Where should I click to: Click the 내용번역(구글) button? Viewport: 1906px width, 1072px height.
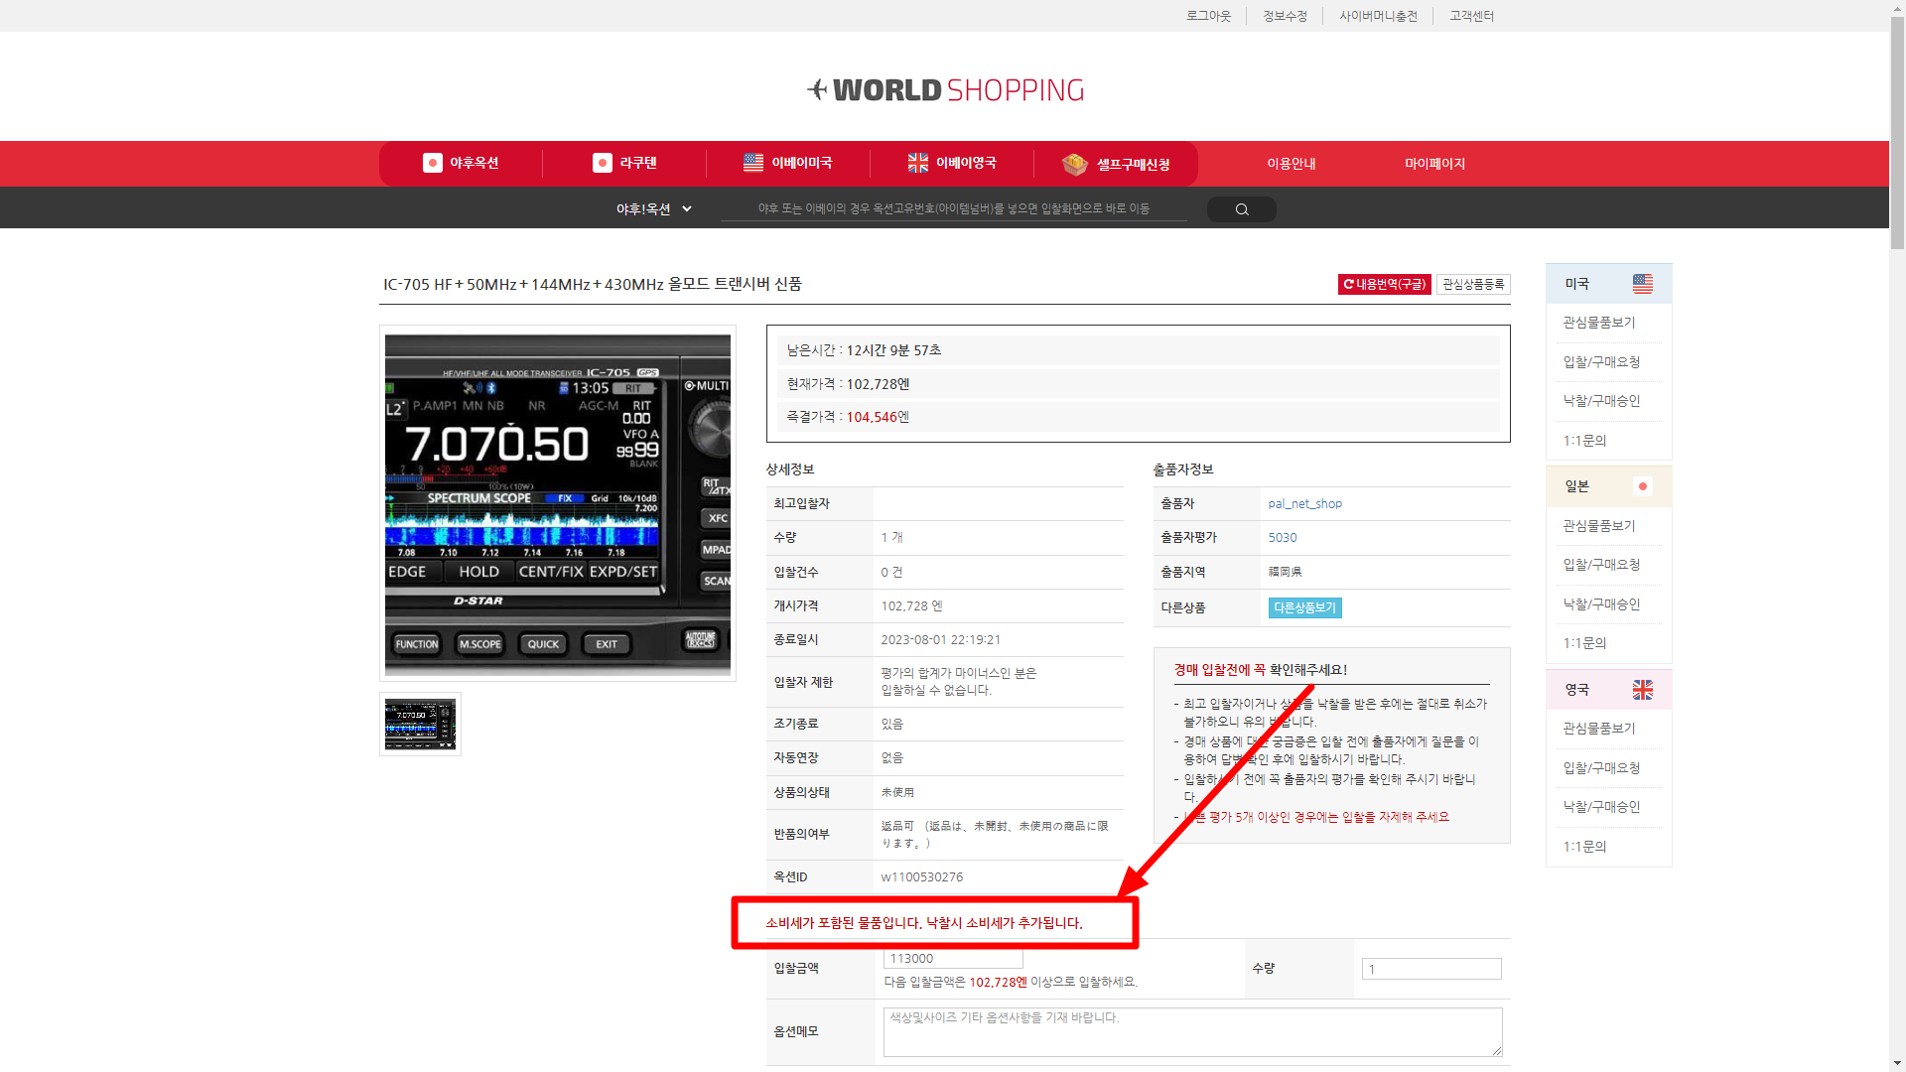tap(1384, 285)
